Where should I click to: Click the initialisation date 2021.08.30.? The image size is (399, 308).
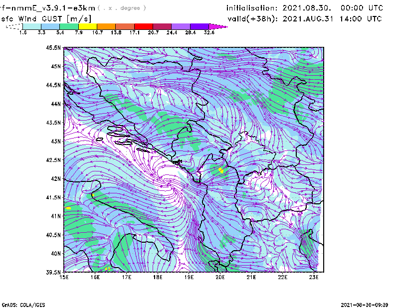coord(307,8)
